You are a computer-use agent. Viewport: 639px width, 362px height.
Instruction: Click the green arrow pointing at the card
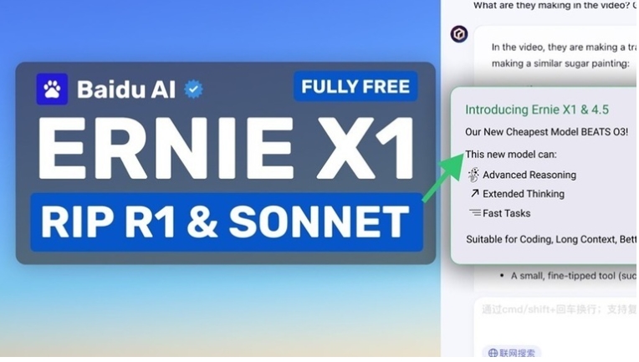pyautogui.click(x=444, y=176)
